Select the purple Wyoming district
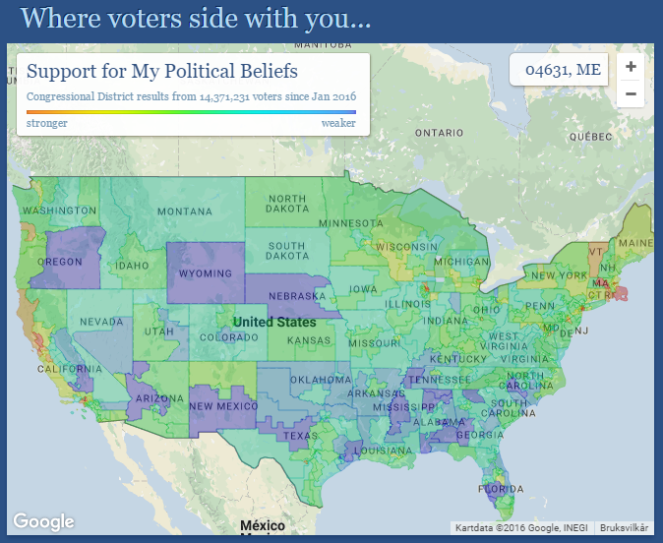Screen dimensions: 663x543 tap(206, 272)
